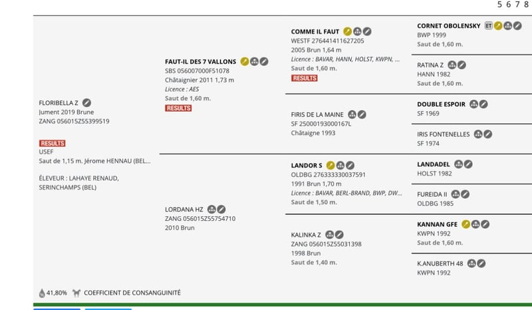Open the CORNET OBOLENSKY horse name link
The image size is (532, 310).
click(x=448, y=26)
